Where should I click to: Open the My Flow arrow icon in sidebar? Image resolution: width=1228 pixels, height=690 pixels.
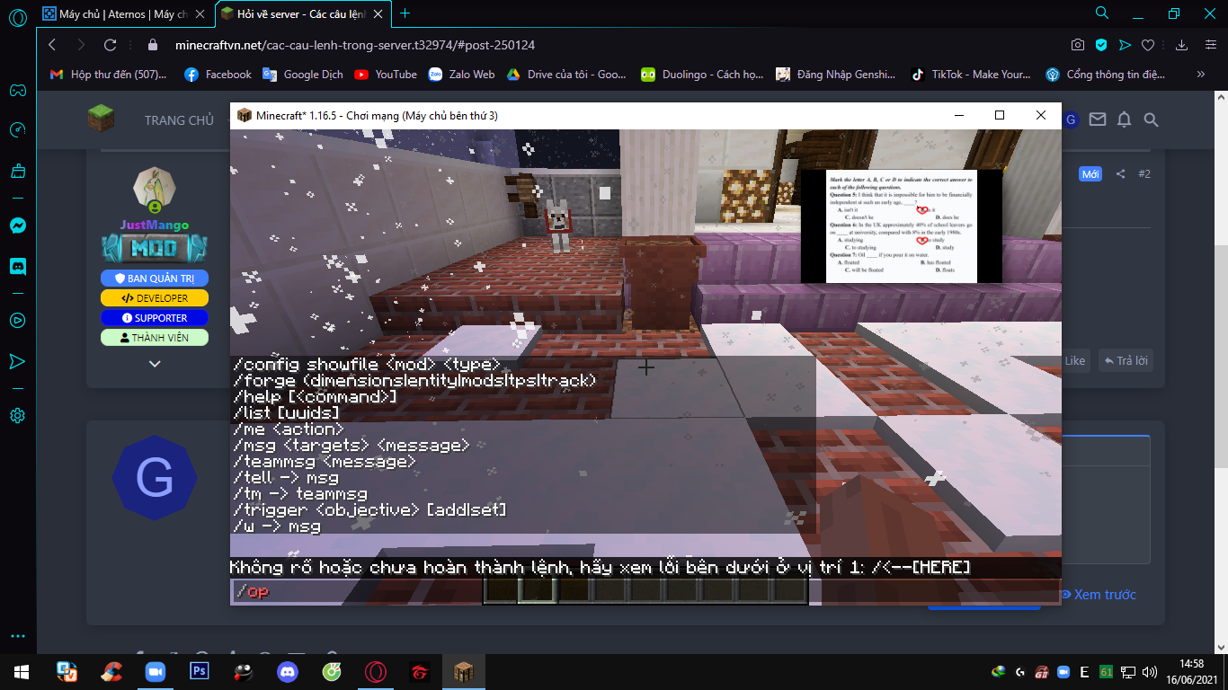pos(18,361)
